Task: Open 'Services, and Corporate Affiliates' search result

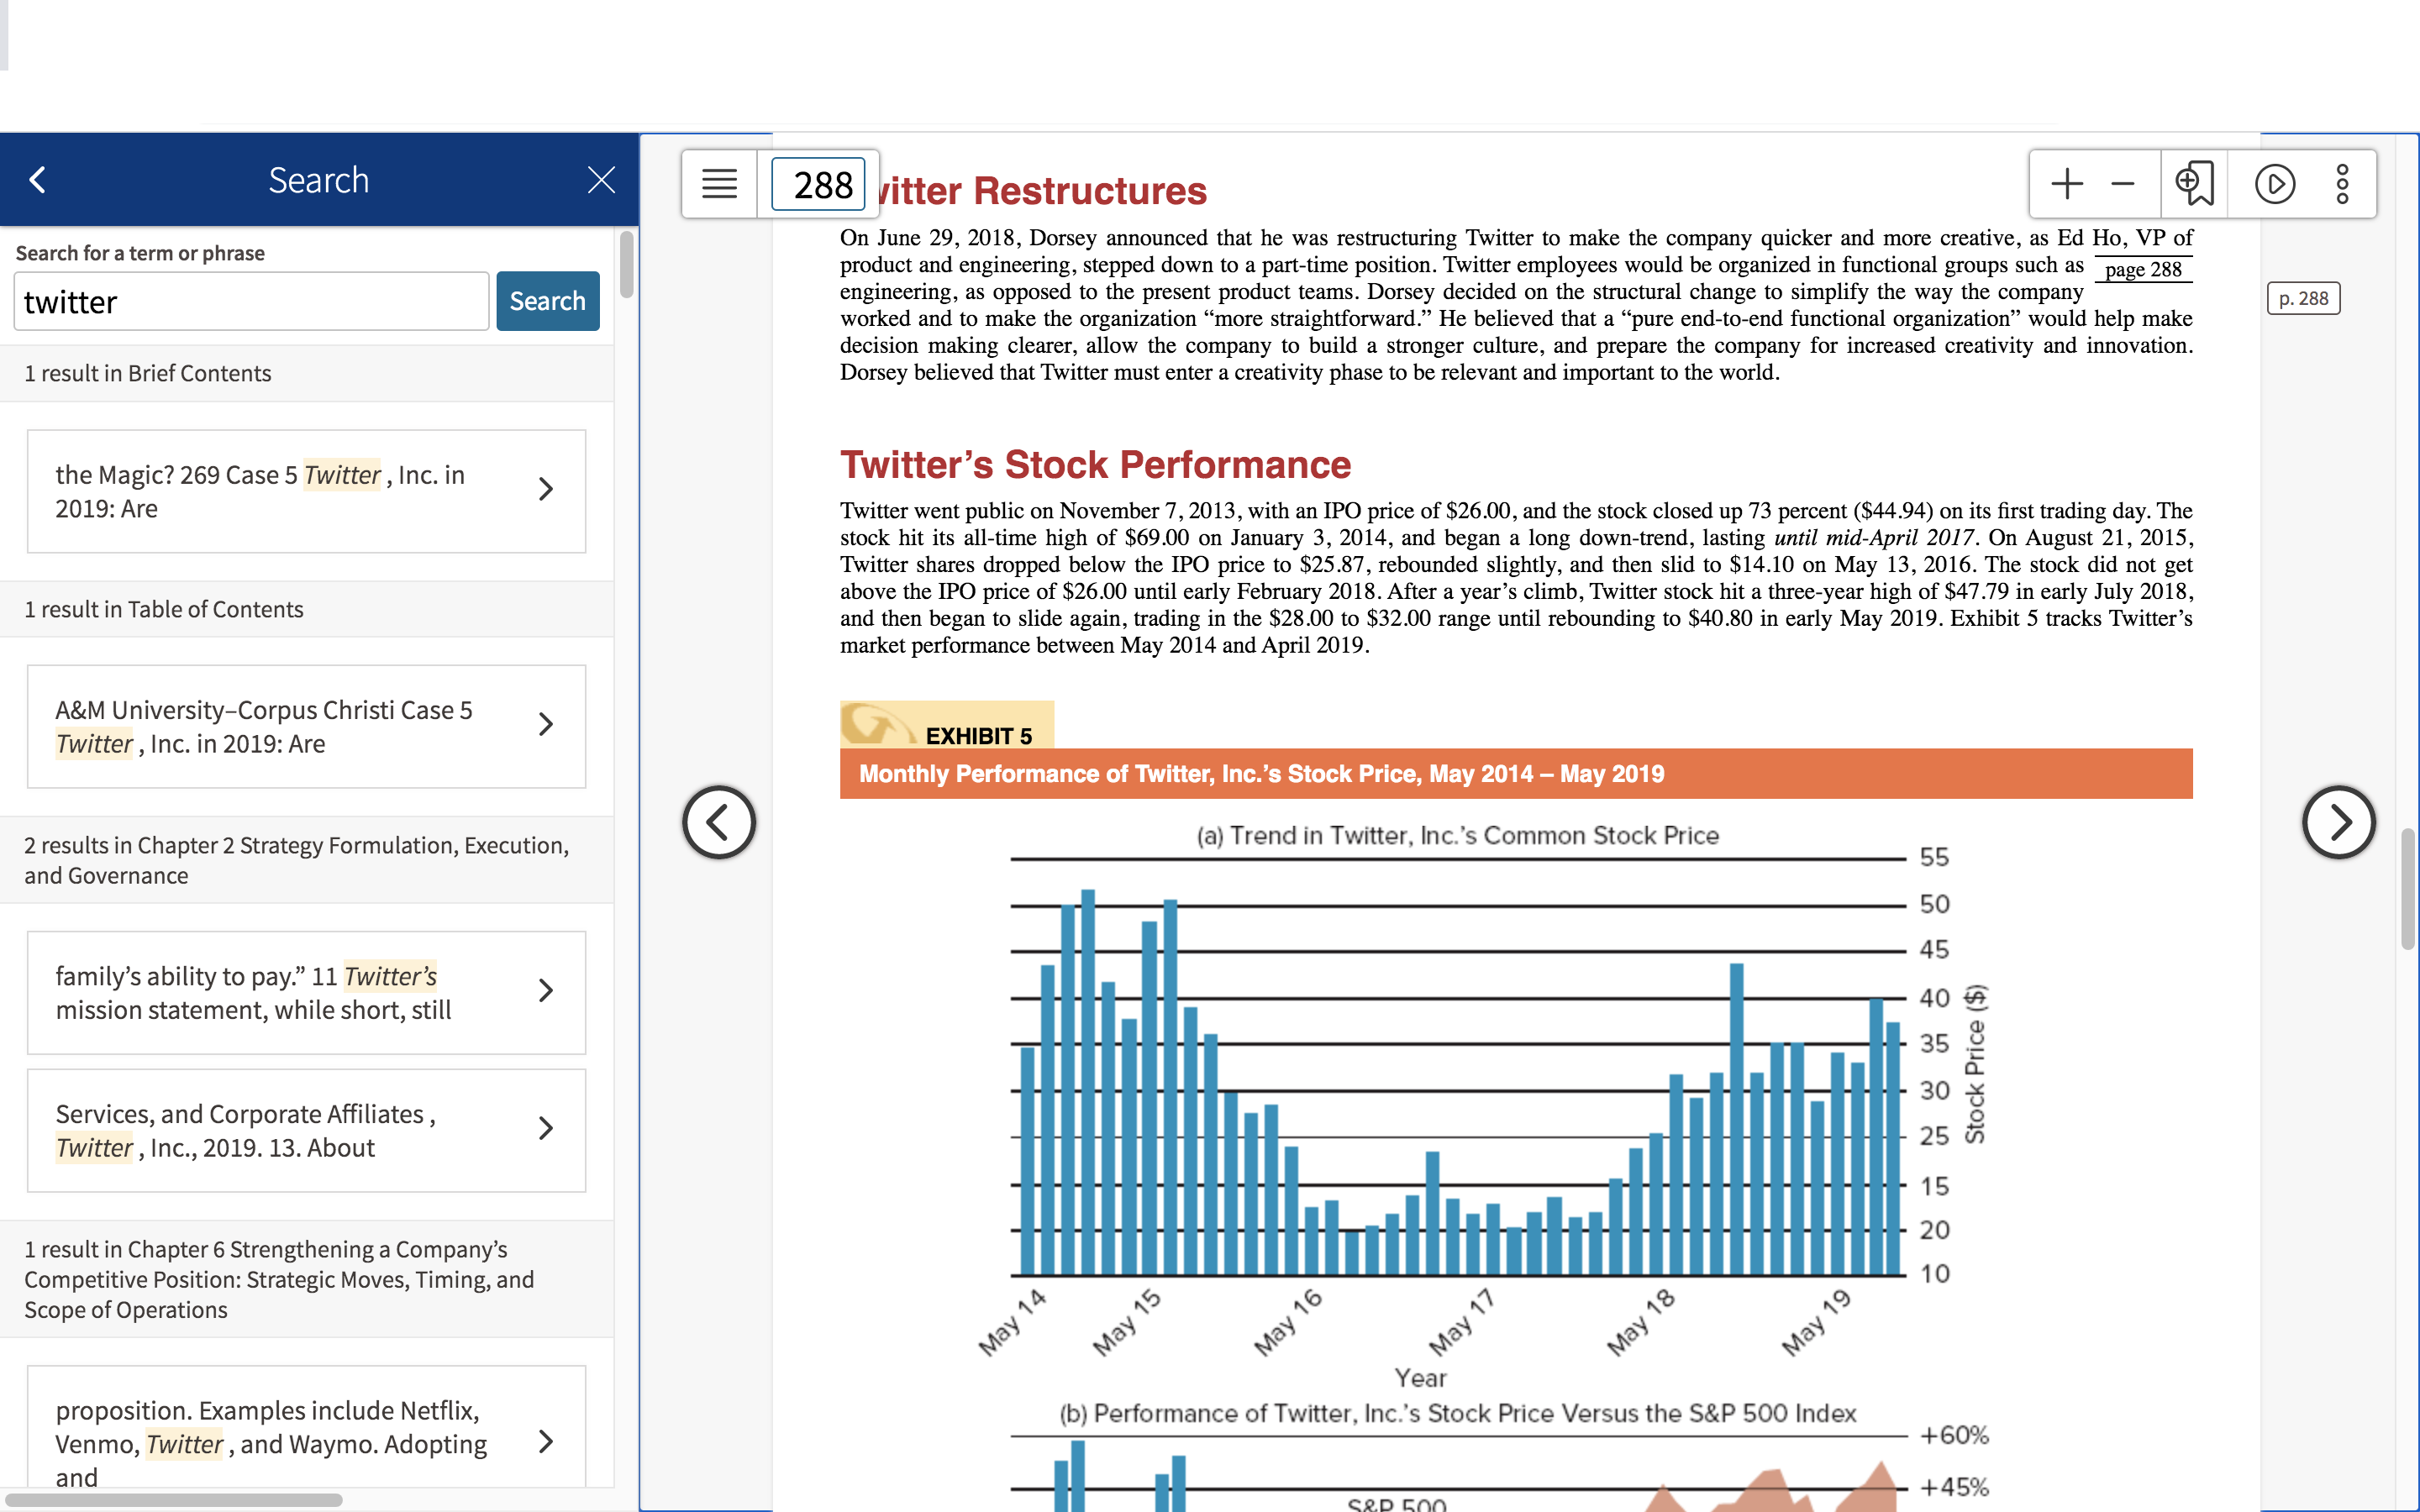Action: (x=306, y=1130)
